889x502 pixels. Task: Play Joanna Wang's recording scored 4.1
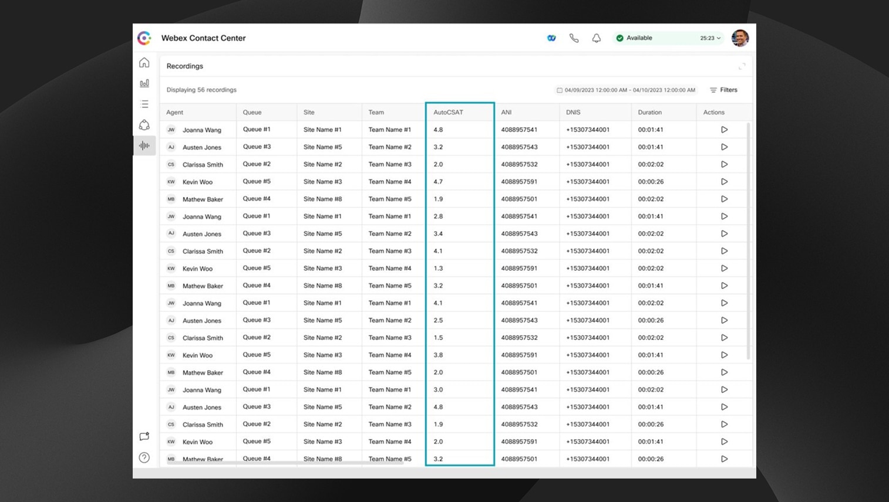pos(725,303)
